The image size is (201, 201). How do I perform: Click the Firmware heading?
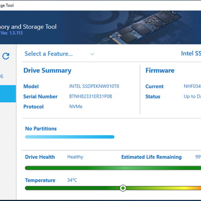[160, 70]
